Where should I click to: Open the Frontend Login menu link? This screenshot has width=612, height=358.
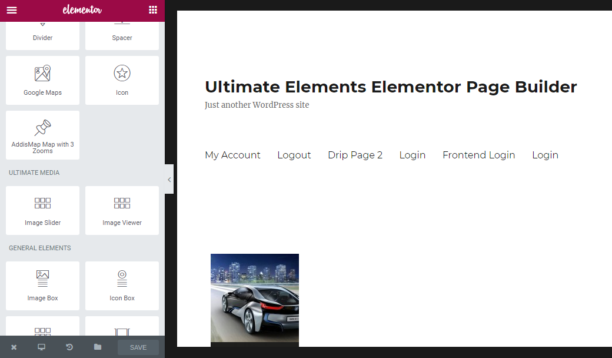478,155
